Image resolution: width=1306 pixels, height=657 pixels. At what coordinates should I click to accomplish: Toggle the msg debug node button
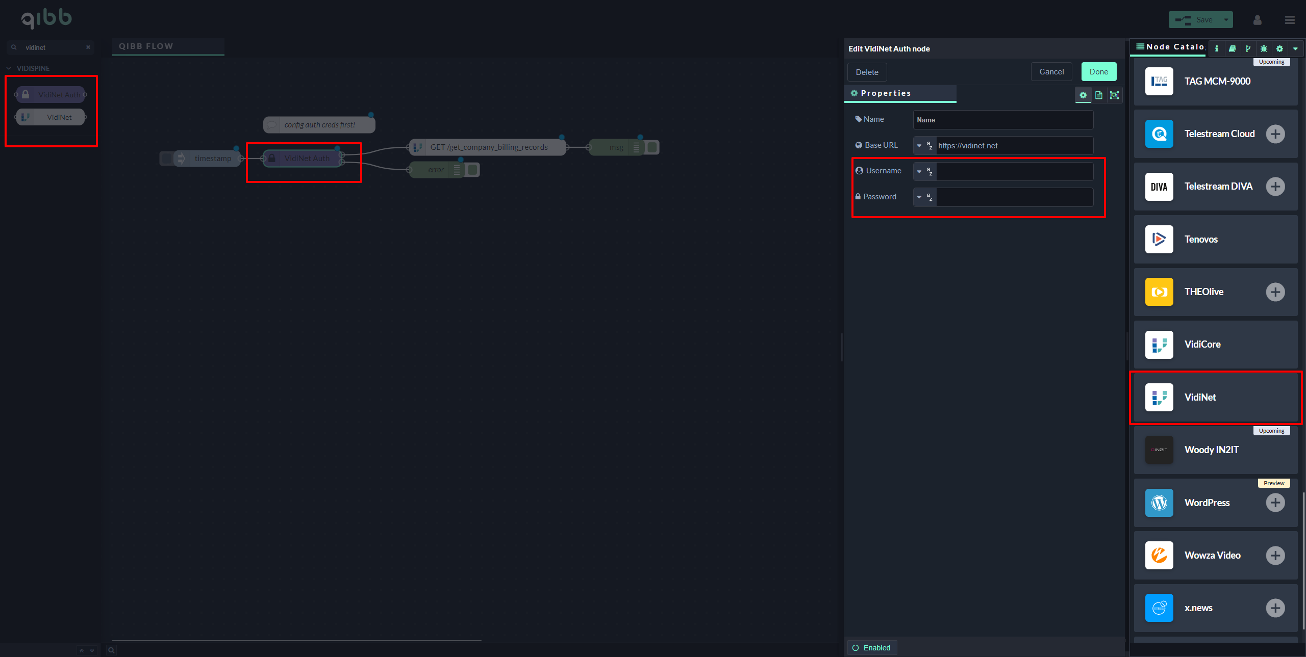point(652,147)
